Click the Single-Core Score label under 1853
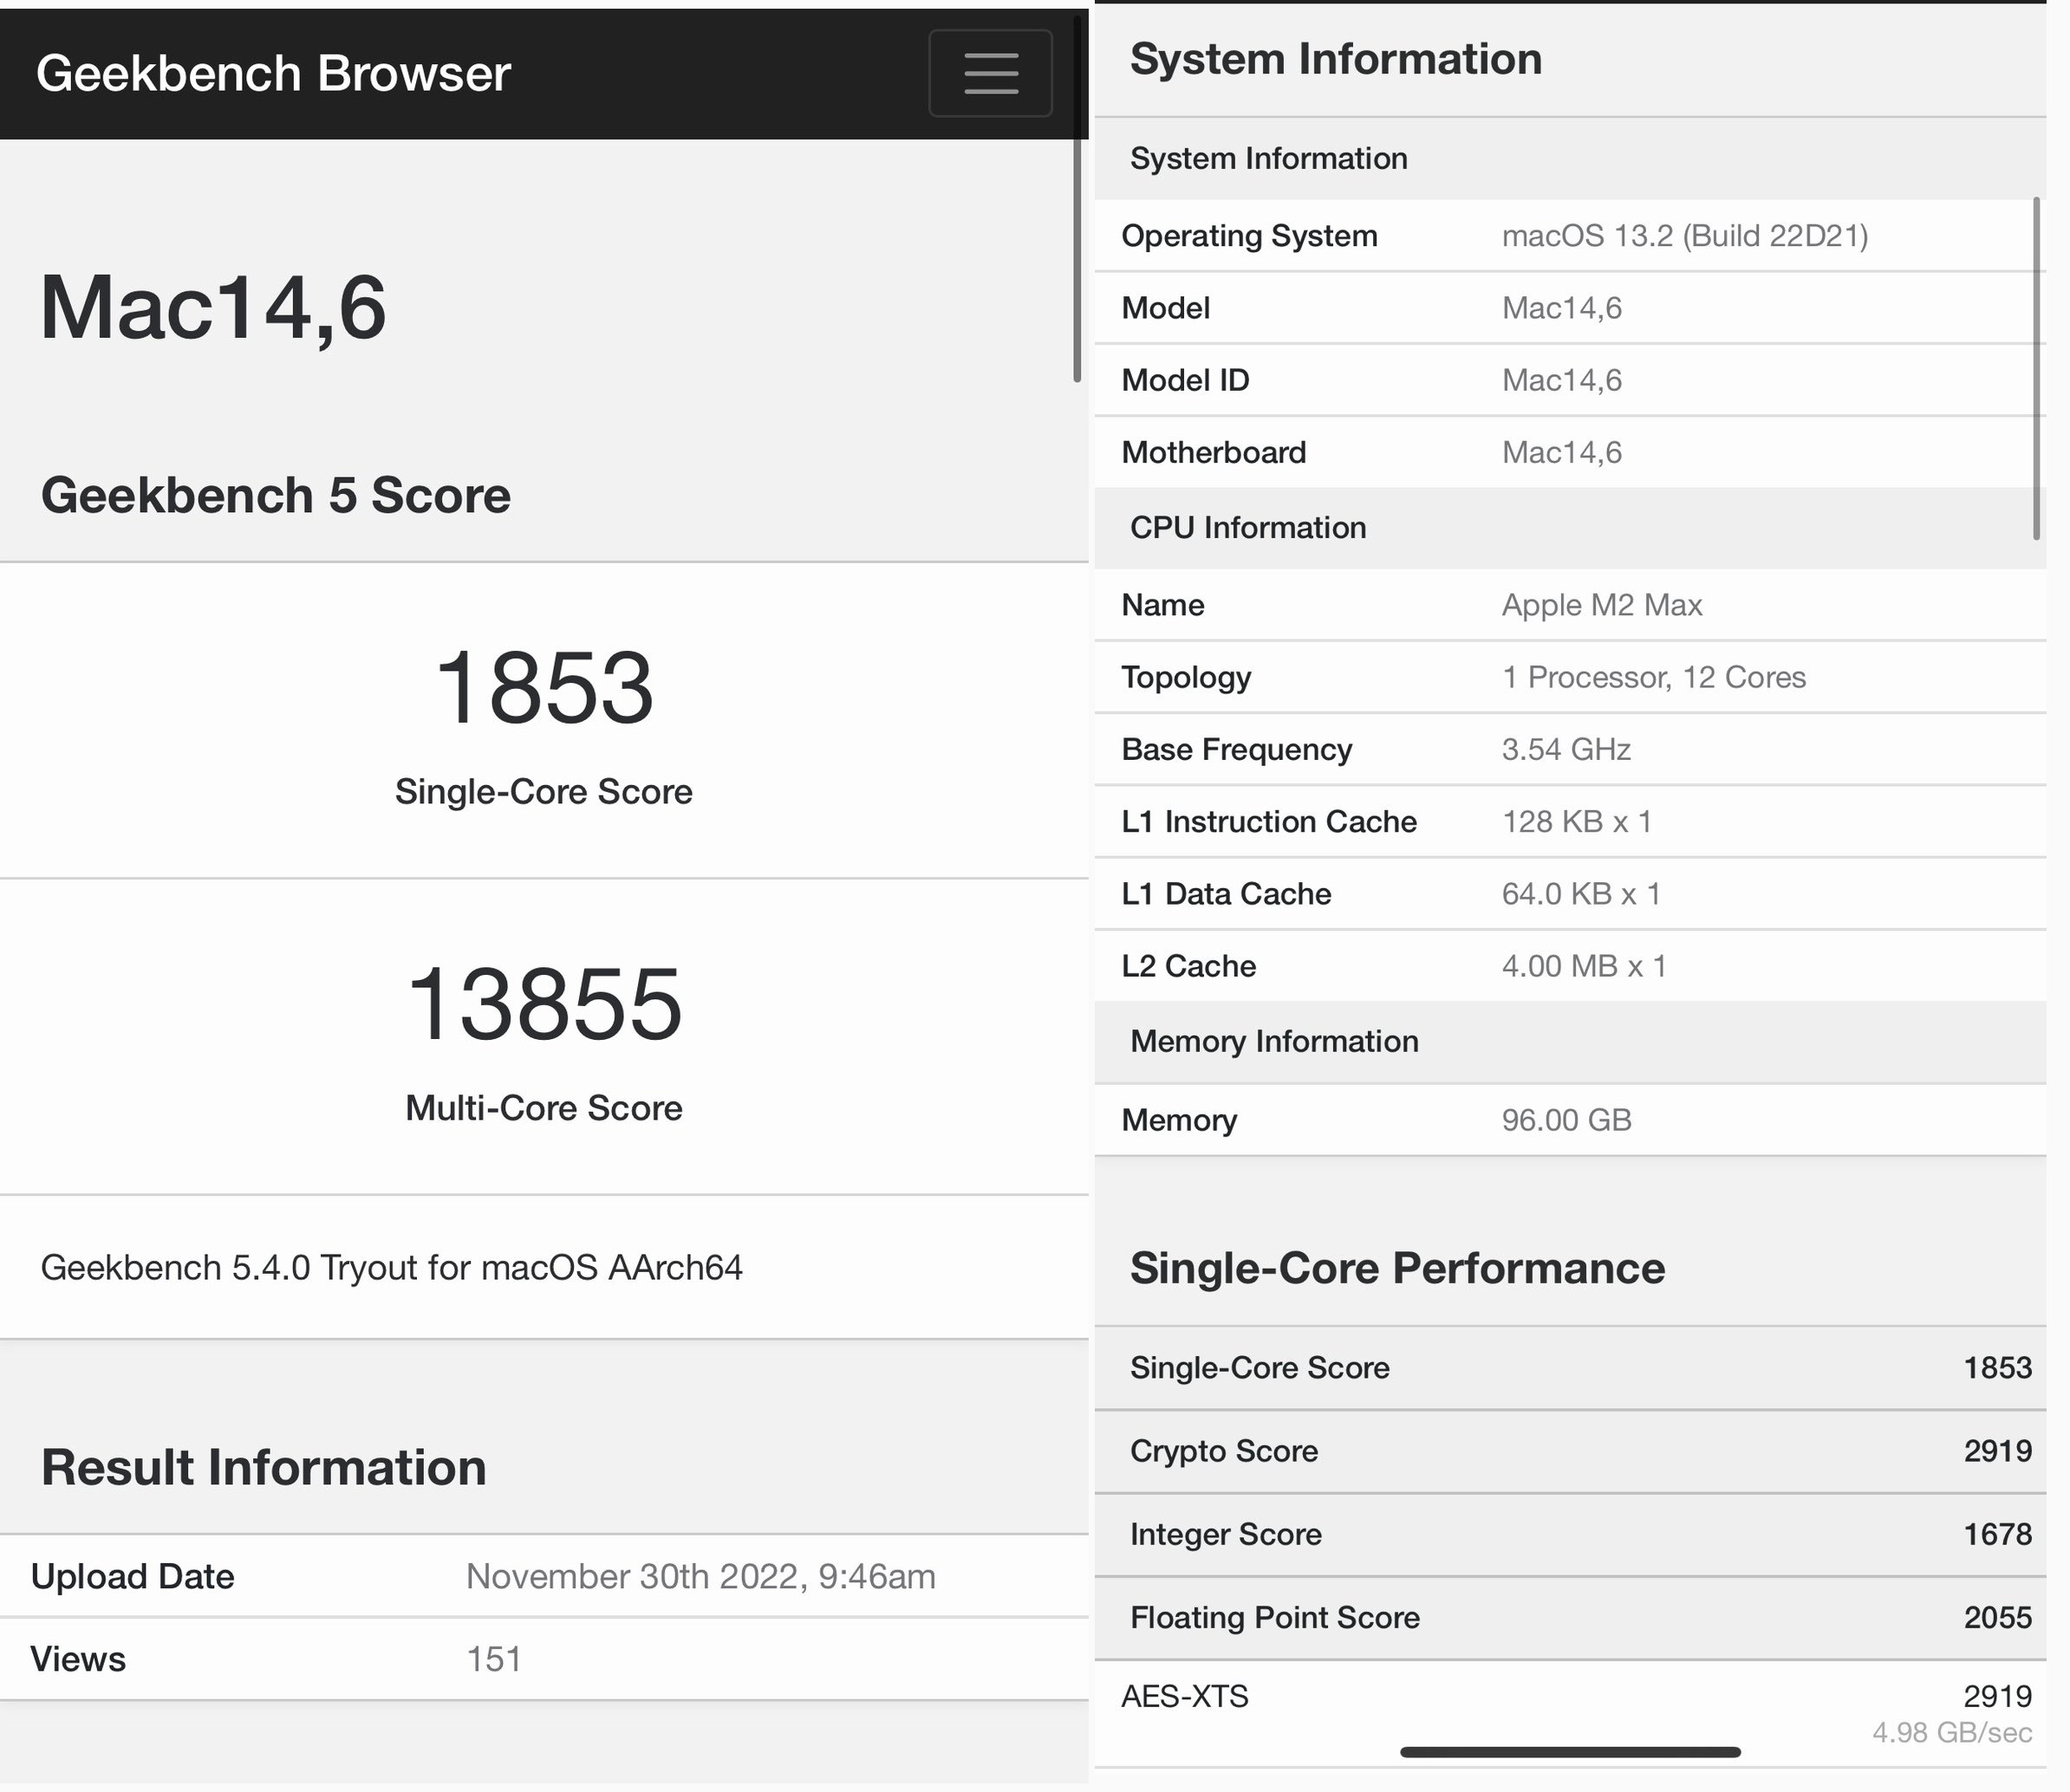The height and width of the screenshot is (1792, 2070). [x=544, y=791]
